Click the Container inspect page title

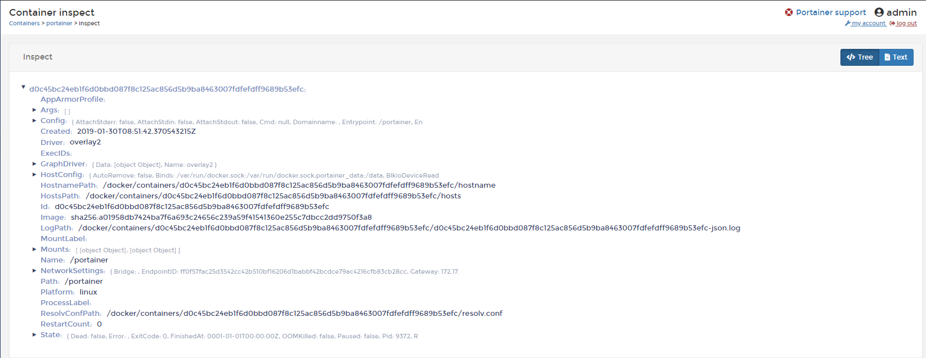[52, 12]
